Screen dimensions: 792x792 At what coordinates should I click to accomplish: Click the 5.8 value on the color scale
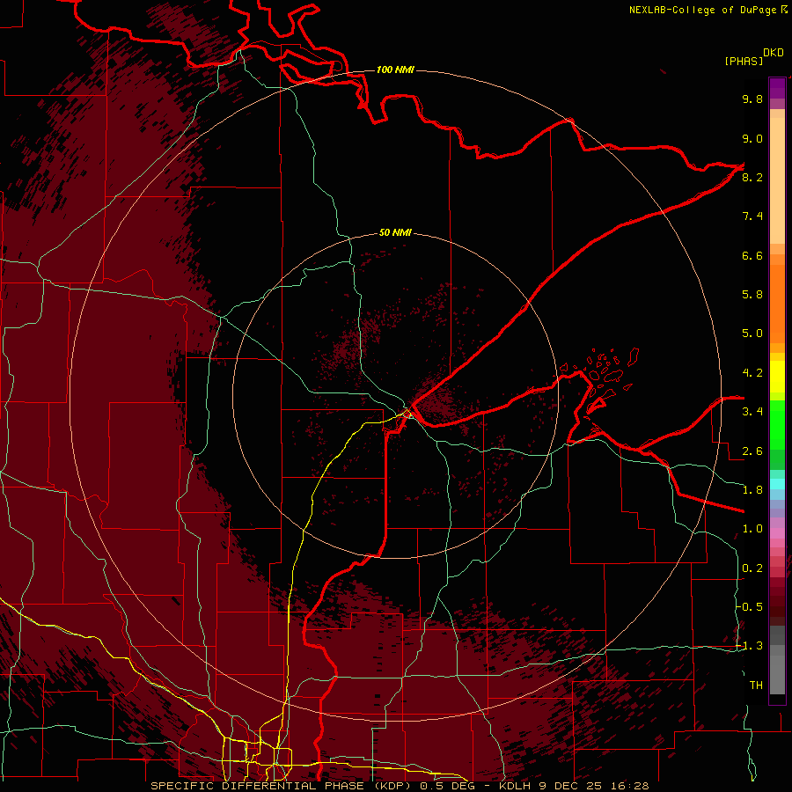click(x=752, y=295)
